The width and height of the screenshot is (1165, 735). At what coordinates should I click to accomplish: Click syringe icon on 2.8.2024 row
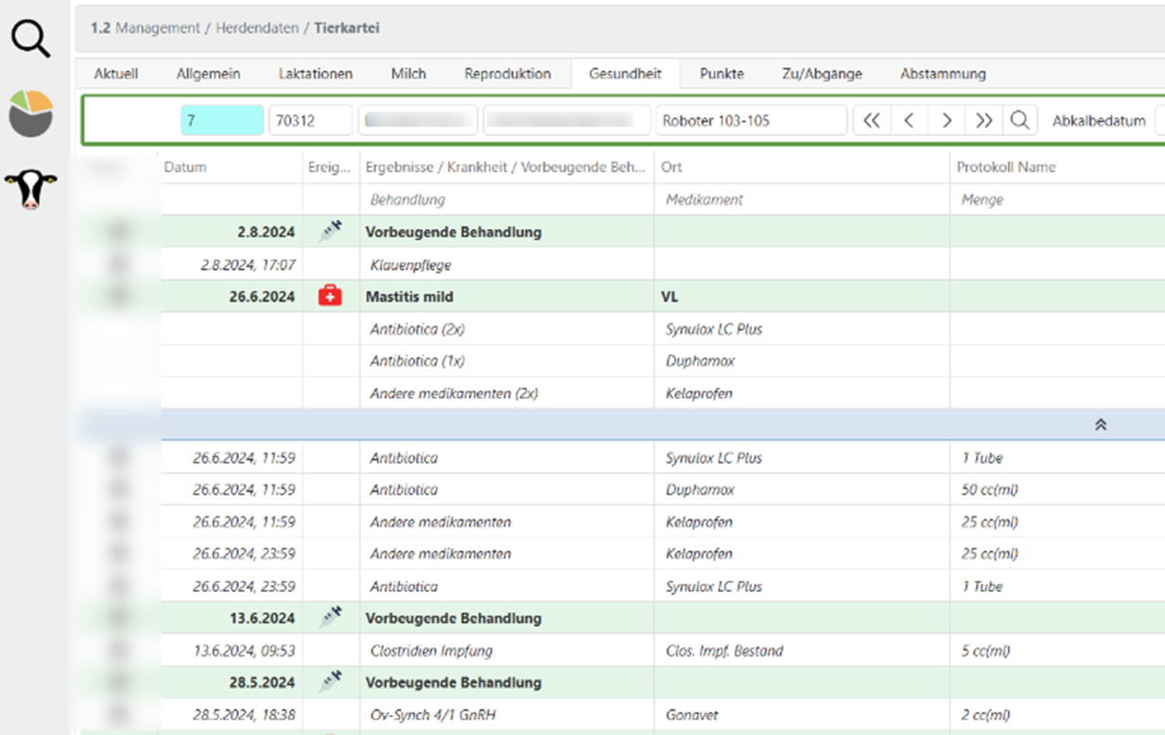330,232
